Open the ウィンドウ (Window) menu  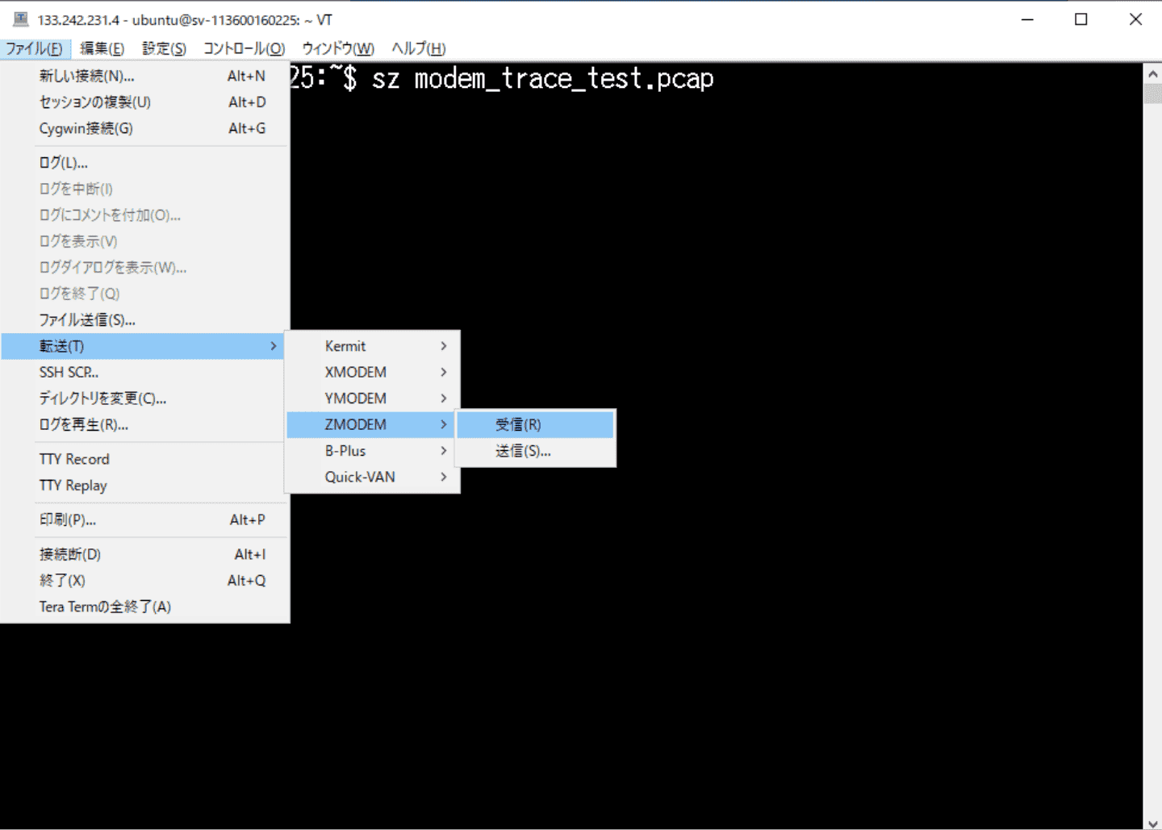[x=337, y=48]
